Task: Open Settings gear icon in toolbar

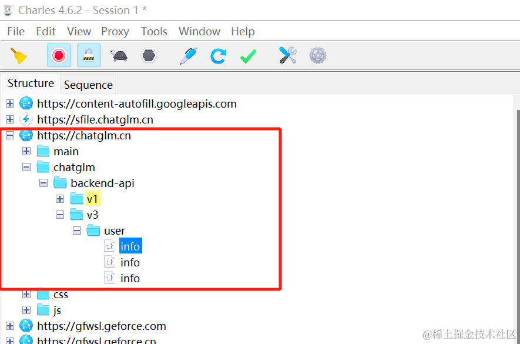Action: pyautogui.click(x=318, y=55)
